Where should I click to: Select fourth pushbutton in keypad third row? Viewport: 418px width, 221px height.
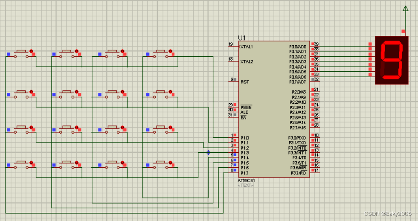160,130
